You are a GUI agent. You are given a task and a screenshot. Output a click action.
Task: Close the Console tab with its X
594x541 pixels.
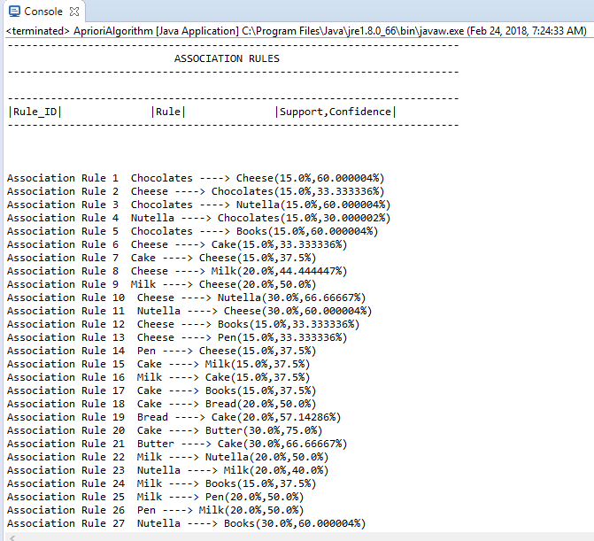pyautogui.click(x=74, y=12)
